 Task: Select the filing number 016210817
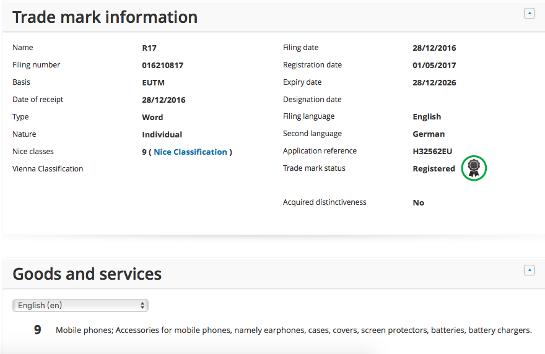click(x=163, y=65)
